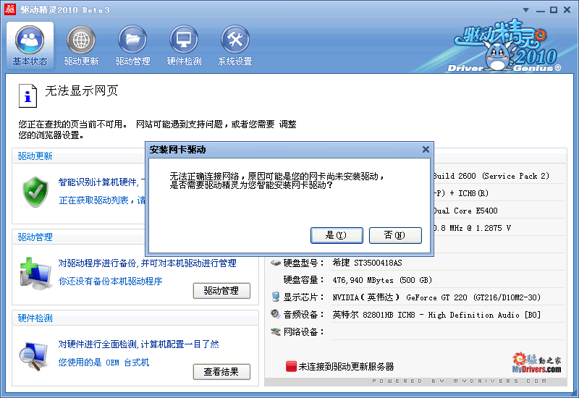Switch to the 驱动更新 tab
Viewport: 579px width, 398px height.
(81, 46)
